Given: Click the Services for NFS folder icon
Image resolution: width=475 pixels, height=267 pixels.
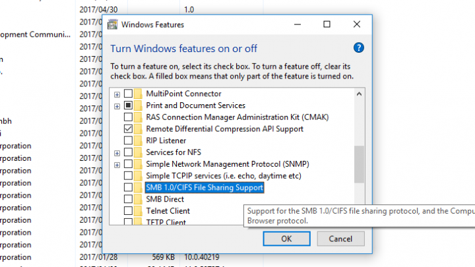Looking at the screenshot, I should click(138, 152).
